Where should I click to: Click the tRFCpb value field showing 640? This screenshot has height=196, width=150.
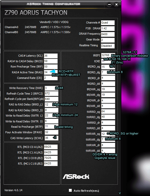tap(51, 99)
